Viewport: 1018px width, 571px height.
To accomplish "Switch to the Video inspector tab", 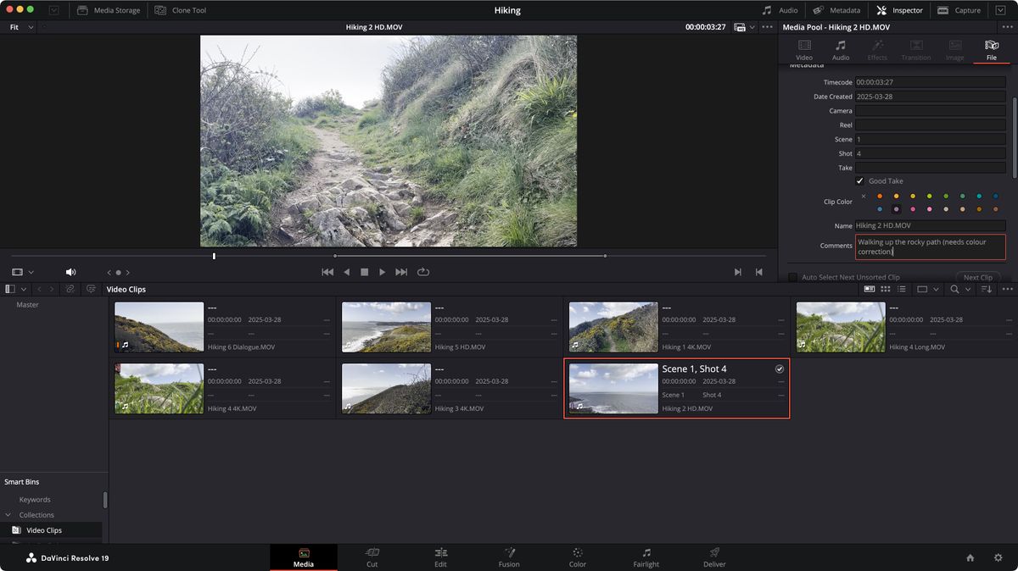I will click(x=803, y=49).
